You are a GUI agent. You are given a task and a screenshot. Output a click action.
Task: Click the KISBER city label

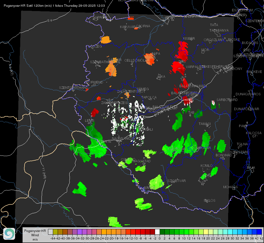(x=189, y=39)
